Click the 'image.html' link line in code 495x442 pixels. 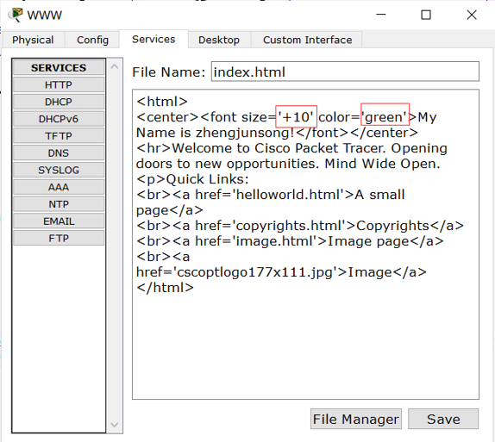tap(290, 241)
